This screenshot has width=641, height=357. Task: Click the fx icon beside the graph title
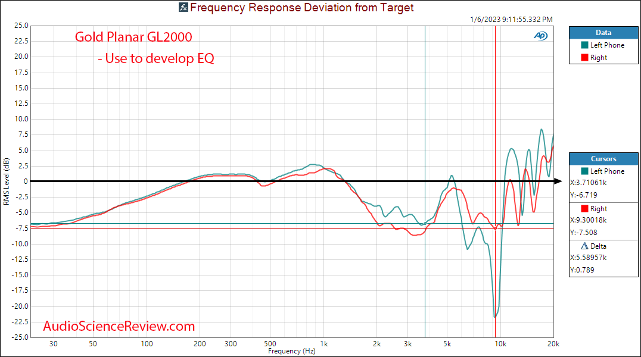[183, 7]
